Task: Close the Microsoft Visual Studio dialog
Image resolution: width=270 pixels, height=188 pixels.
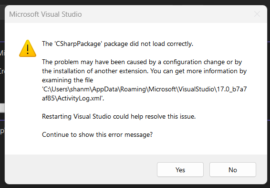Action: pyautogui.click(x=257, y=14)
